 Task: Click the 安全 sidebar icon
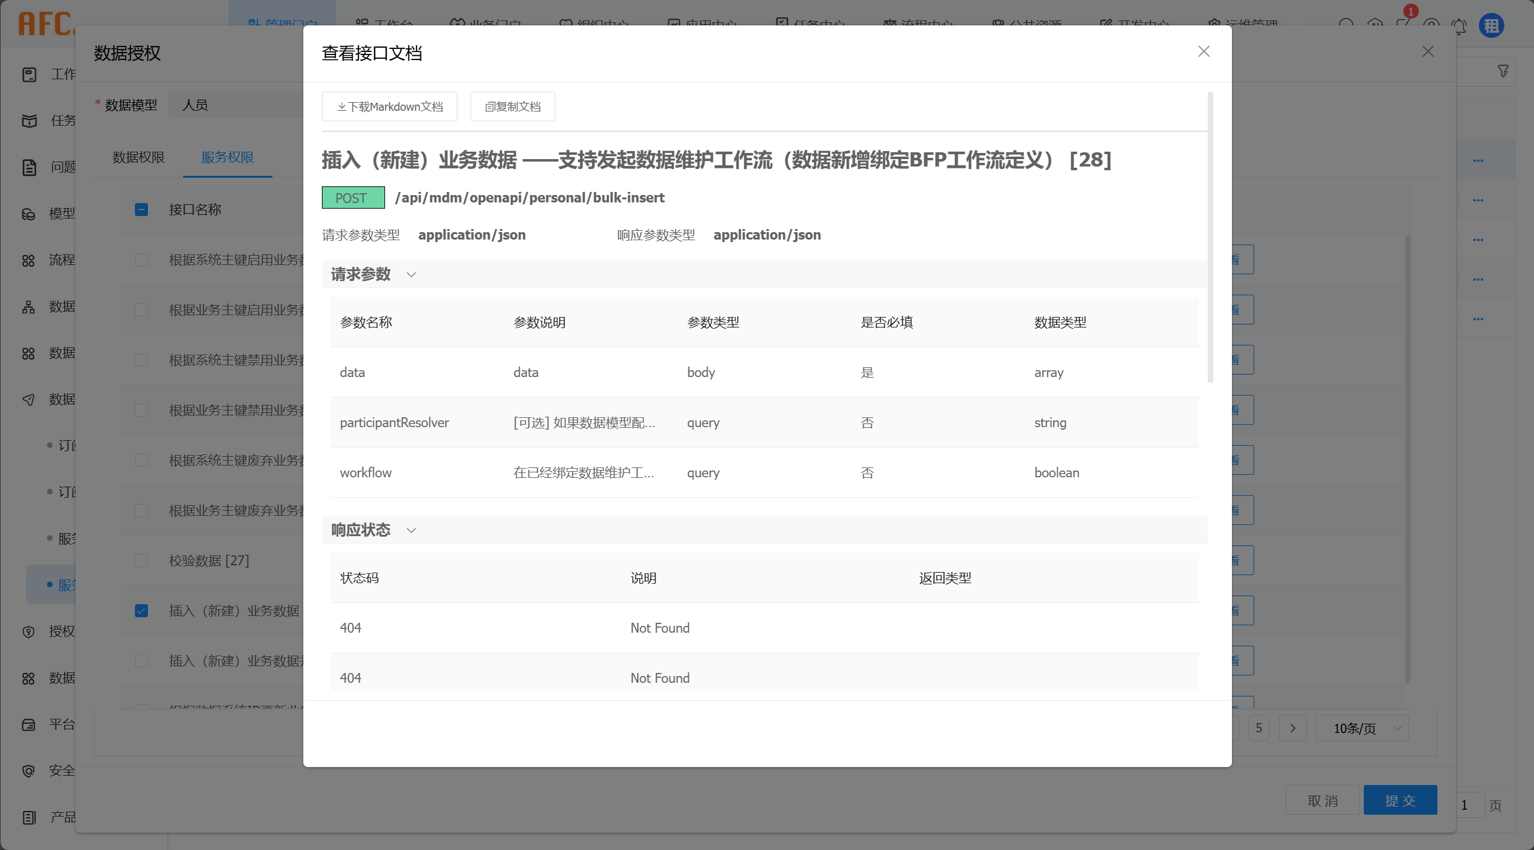(28, 771)
